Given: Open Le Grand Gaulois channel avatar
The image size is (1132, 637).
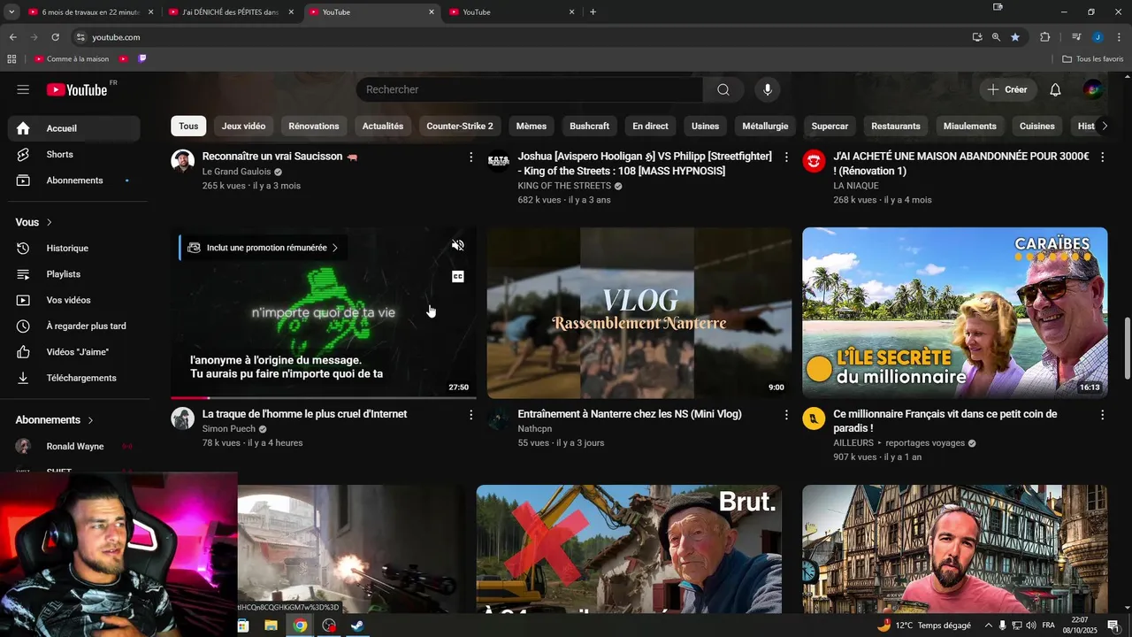Looking at the screenshot, I should (182, 161).
